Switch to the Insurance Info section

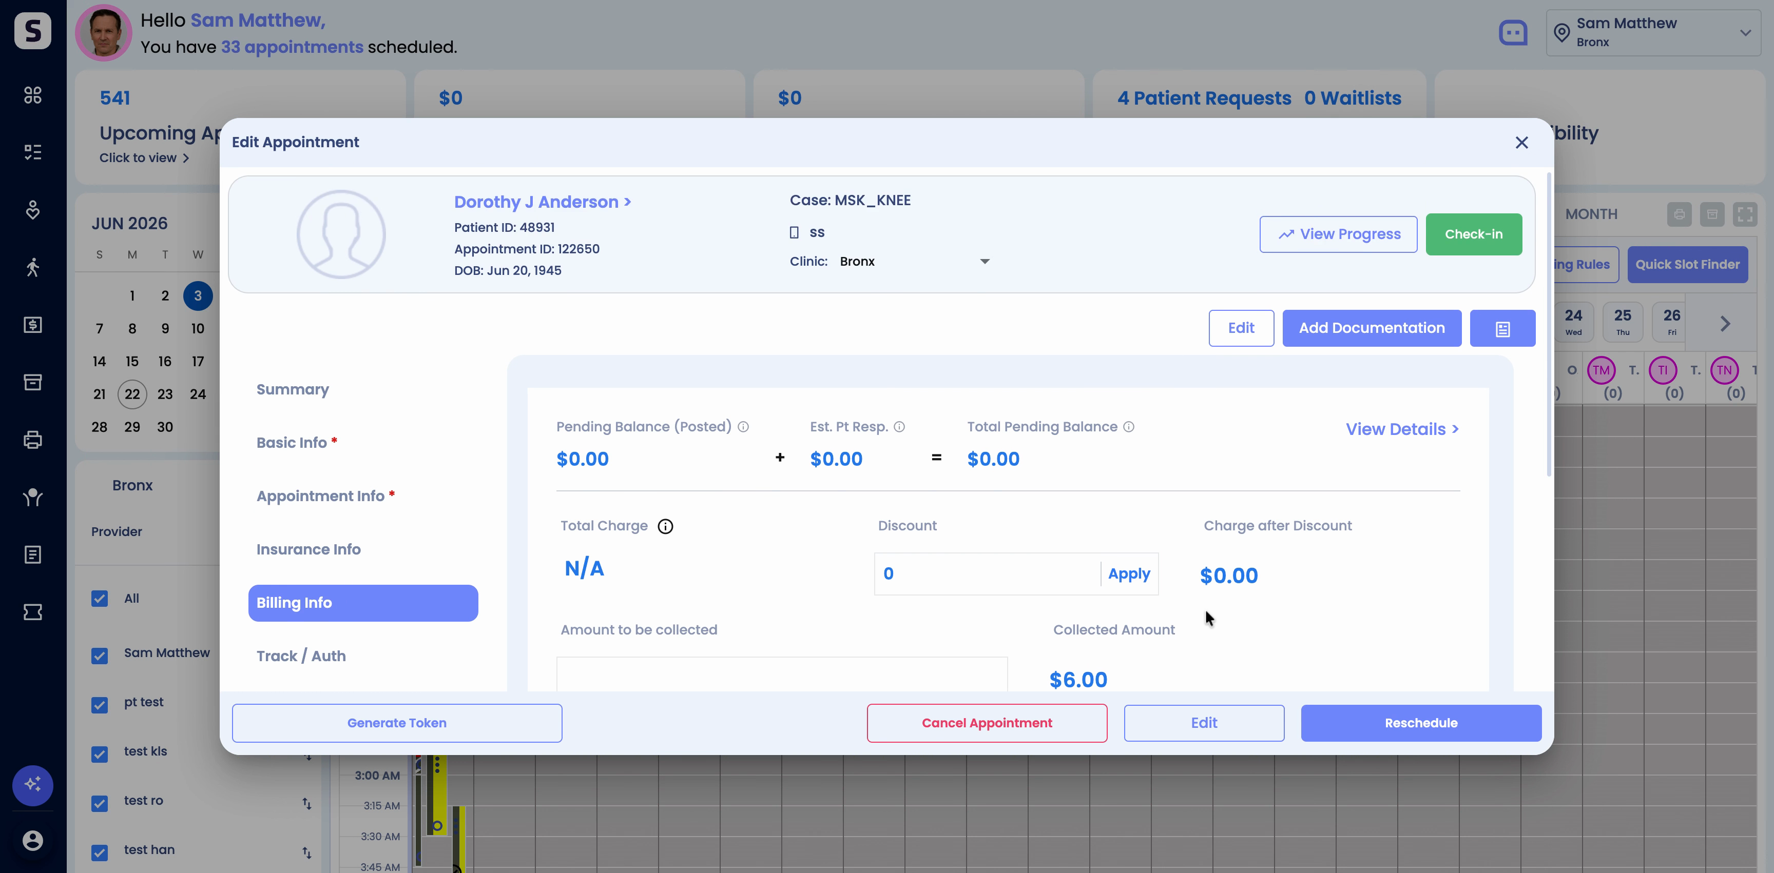coord(308,549)
